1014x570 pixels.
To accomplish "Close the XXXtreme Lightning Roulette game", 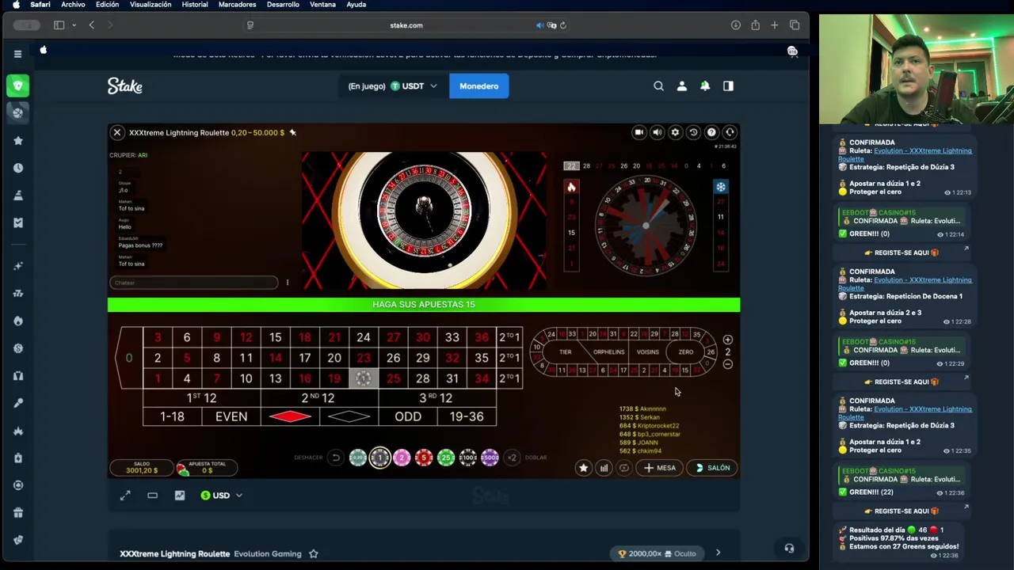I will (x=116, y=132).
